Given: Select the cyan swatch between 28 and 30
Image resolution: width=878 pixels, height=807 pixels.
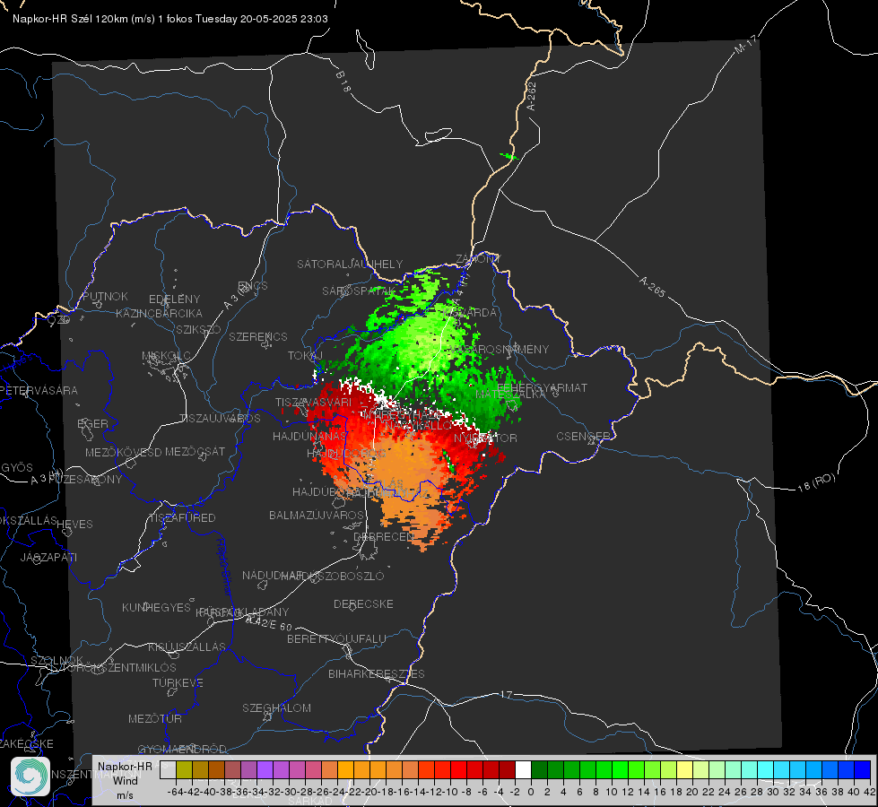Looking at the screenshot, I should tap(766, 770).
